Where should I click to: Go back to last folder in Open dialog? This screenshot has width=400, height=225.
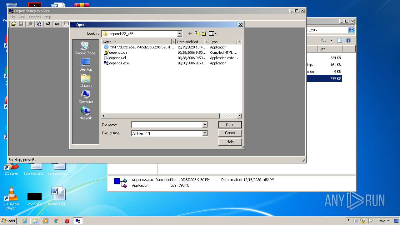pyautogui.click(x=190, y=33)
